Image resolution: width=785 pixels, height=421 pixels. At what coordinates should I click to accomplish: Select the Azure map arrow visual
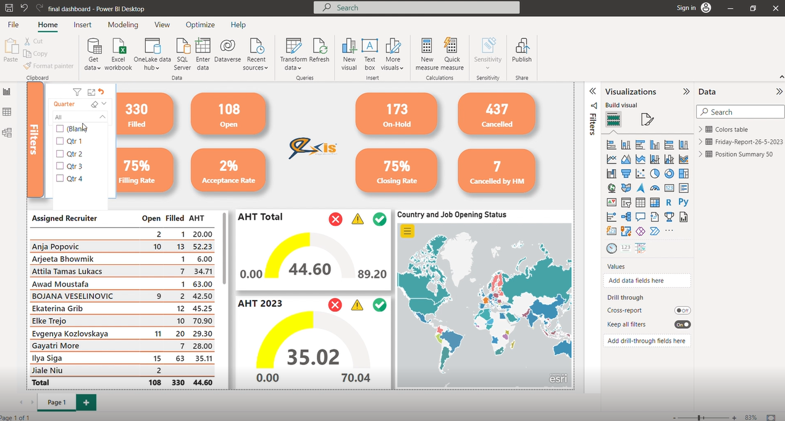coord(640,188)
